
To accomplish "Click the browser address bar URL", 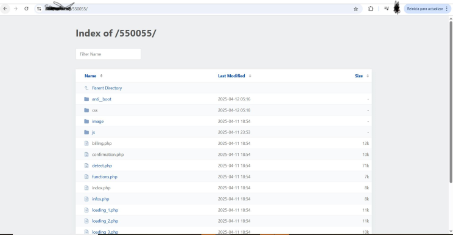I will [66, 9].
